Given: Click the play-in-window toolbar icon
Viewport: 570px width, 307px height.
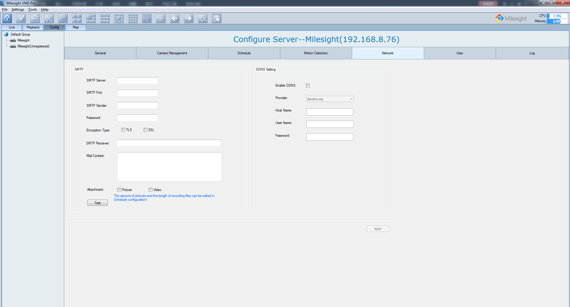Looking at the screenshot, I should tap(161, 18).
